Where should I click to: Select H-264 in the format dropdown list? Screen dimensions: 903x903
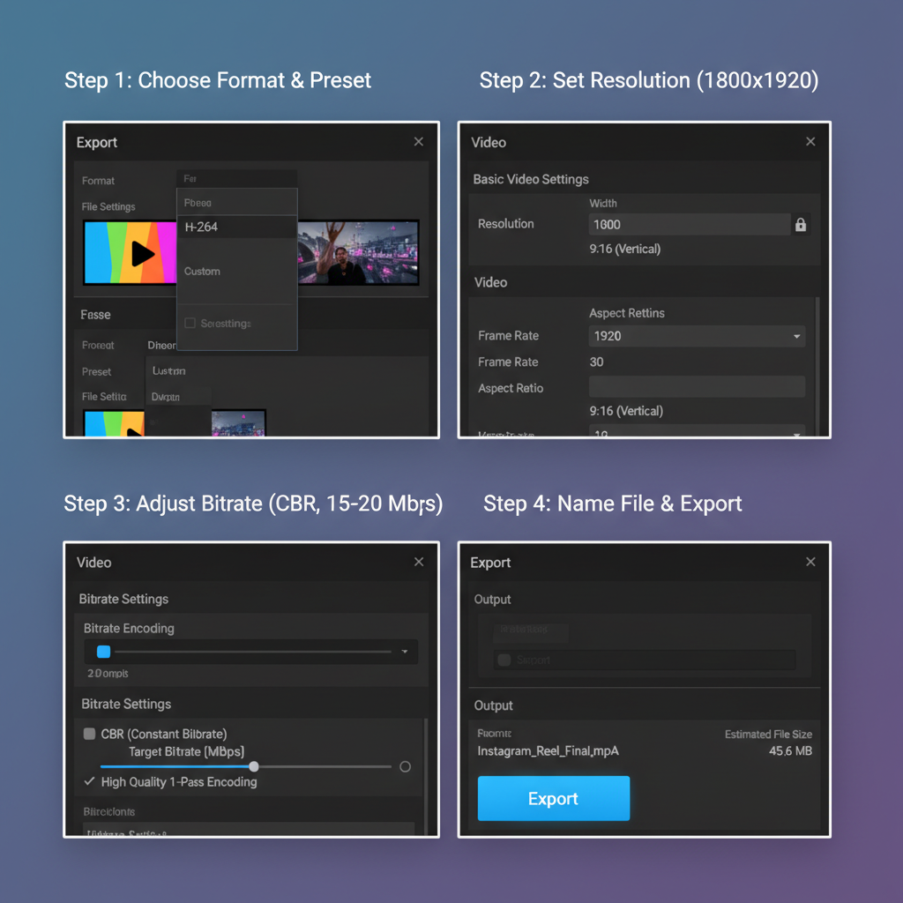[236, 227]
